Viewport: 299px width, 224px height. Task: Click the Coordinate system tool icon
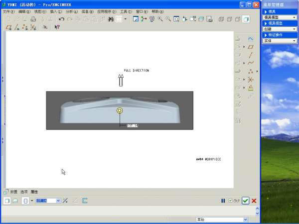click(251, 80)
